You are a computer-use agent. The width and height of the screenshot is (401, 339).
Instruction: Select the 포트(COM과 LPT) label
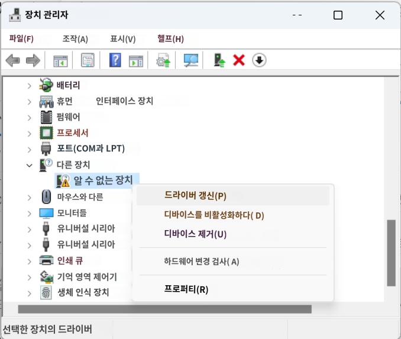pos(91,148)
